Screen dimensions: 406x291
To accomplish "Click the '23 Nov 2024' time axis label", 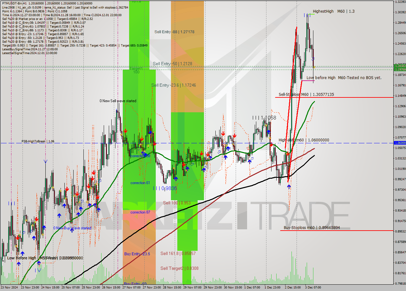I will coord(10,288).
